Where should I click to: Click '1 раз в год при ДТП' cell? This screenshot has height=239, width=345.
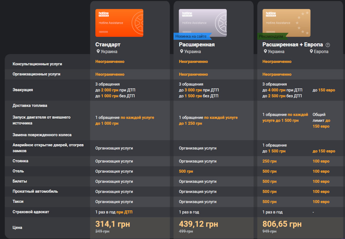[114, 212]
